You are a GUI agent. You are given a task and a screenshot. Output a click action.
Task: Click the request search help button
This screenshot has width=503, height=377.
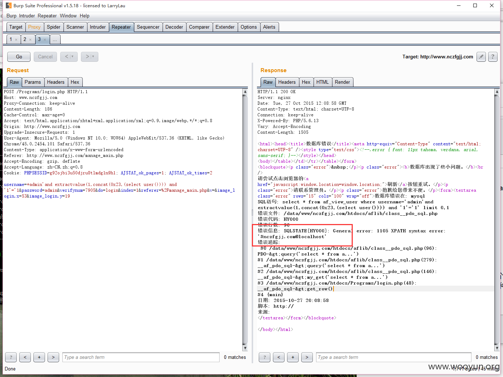coord(11,357)
